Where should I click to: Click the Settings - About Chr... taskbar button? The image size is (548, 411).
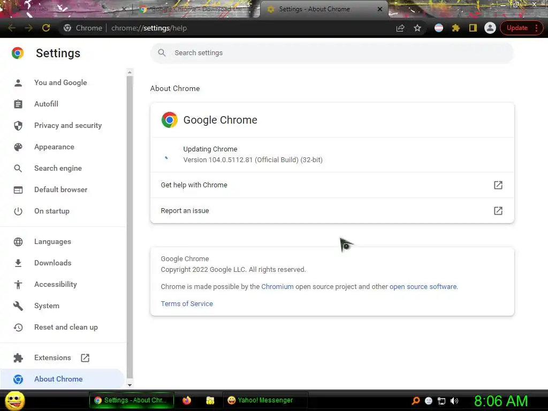point(132,400)
